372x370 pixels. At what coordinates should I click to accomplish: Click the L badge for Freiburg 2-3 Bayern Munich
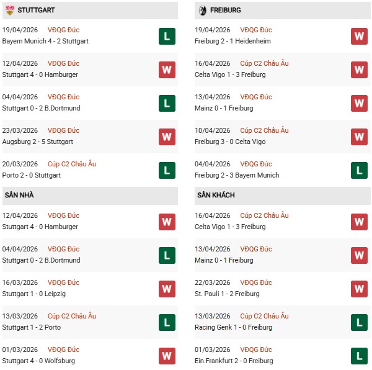pos(358,170)
